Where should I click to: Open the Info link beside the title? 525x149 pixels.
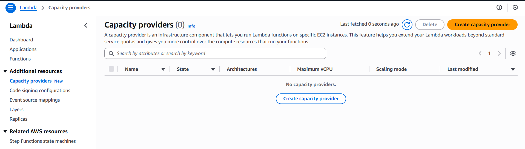(x=191, y=26)
